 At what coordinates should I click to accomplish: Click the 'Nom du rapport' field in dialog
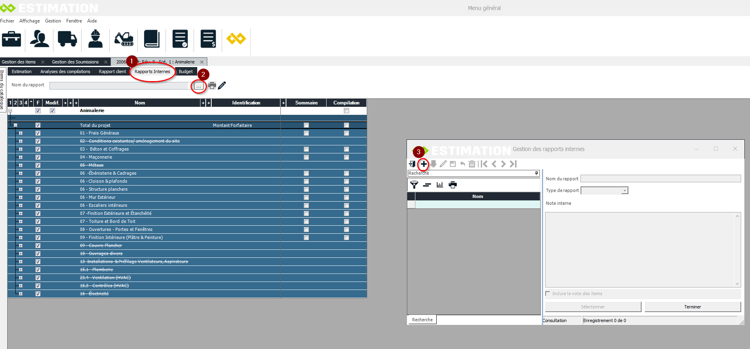(x=660, y=179)
